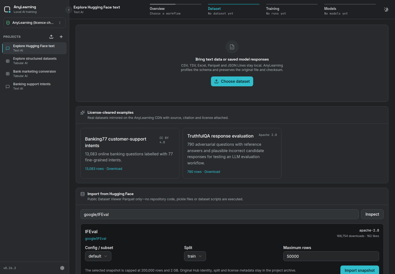Select the Dataset tab
Screen dimensions: 395x274
(x=233, y=10)
